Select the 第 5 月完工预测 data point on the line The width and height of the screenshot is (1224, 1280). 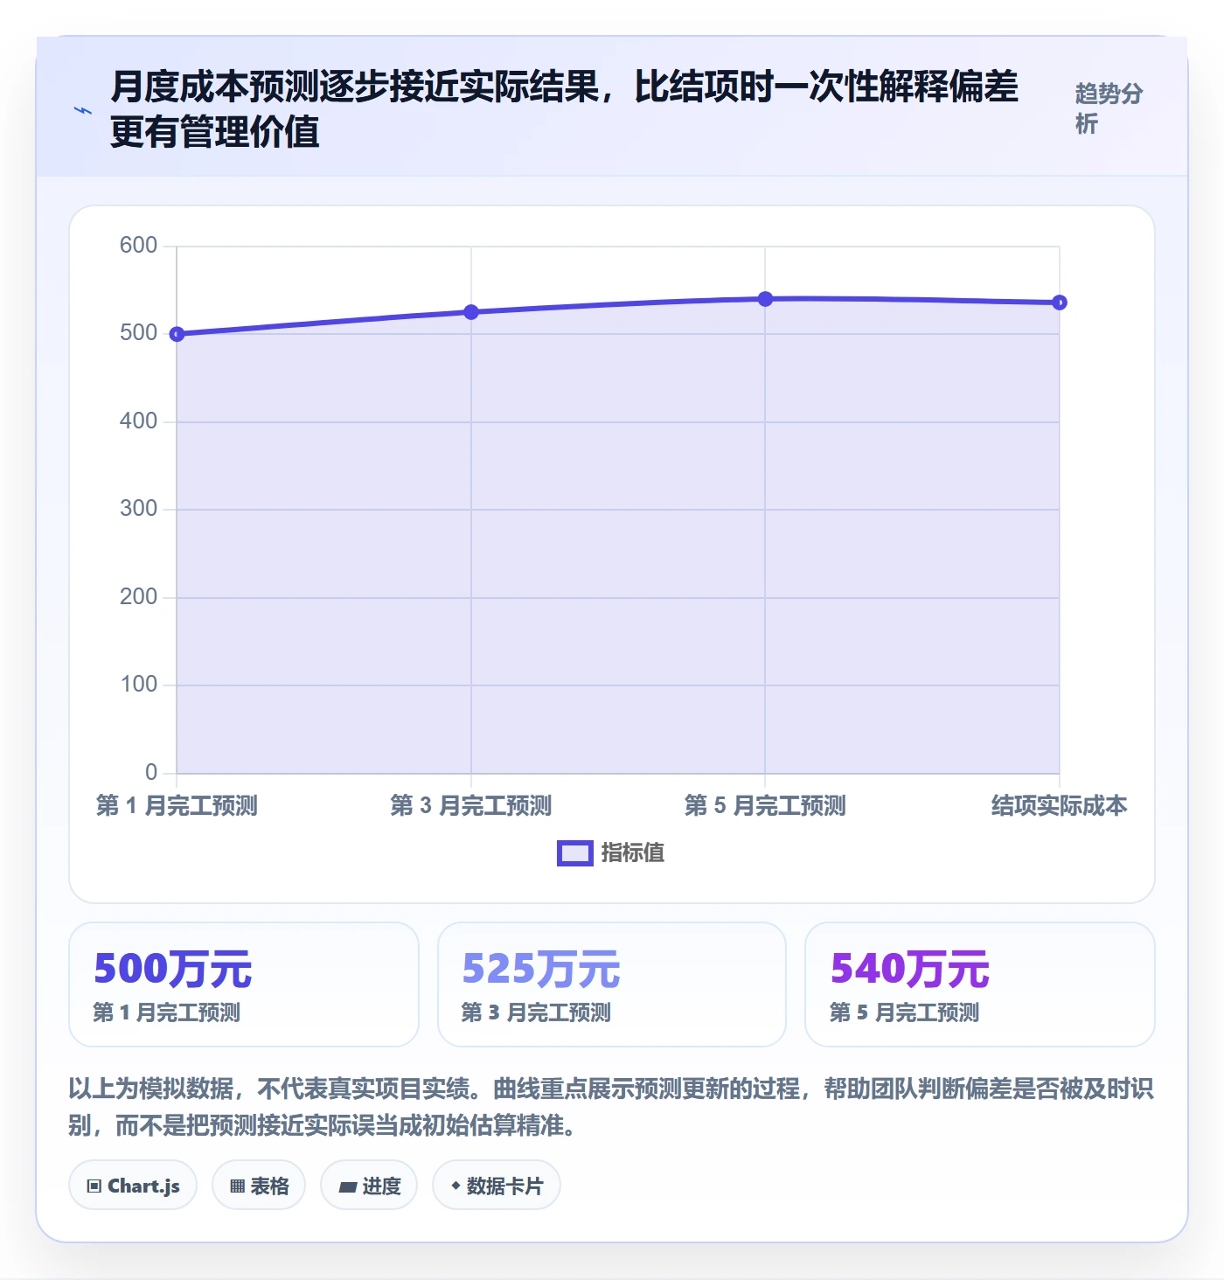pyautogui.click(x=765, y=299)
